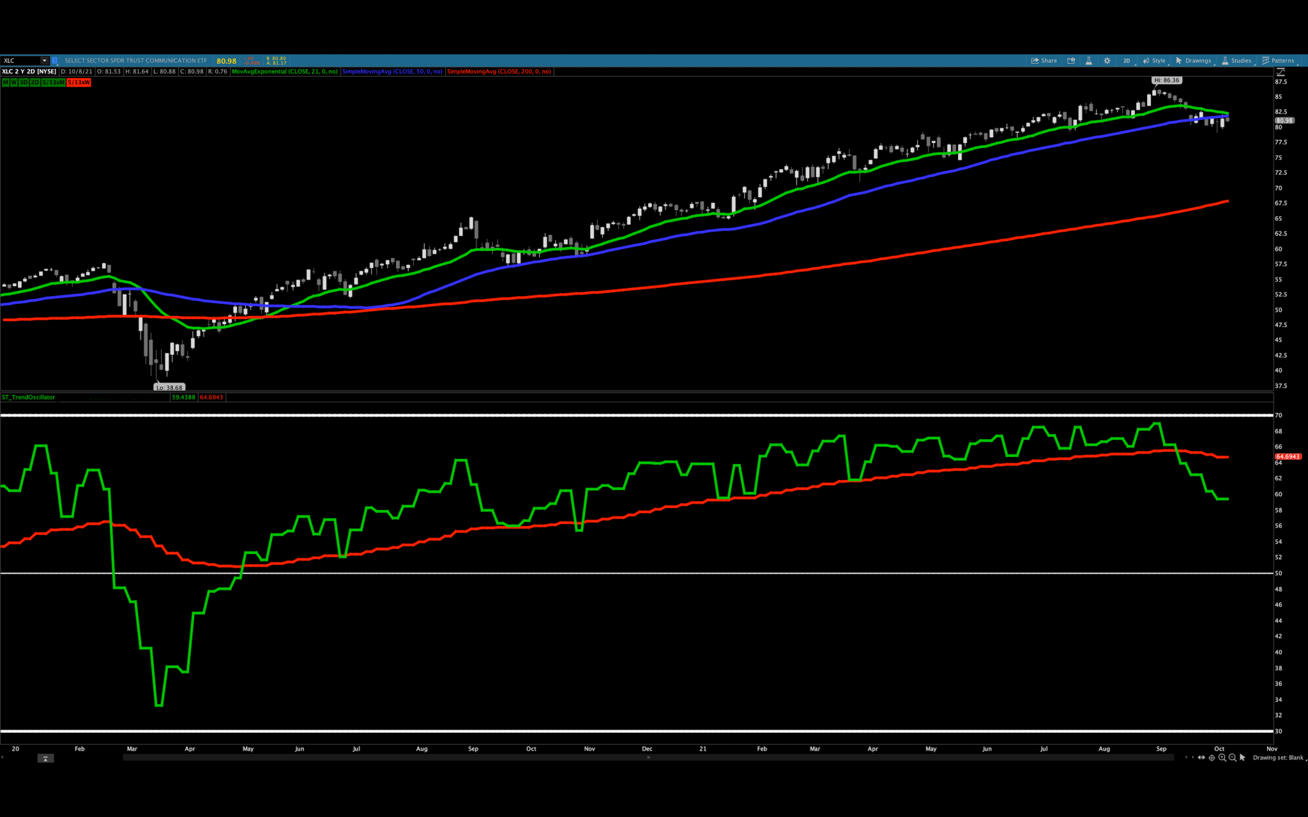Activate the crosshair cursor tool

(x=1212, y=758)
